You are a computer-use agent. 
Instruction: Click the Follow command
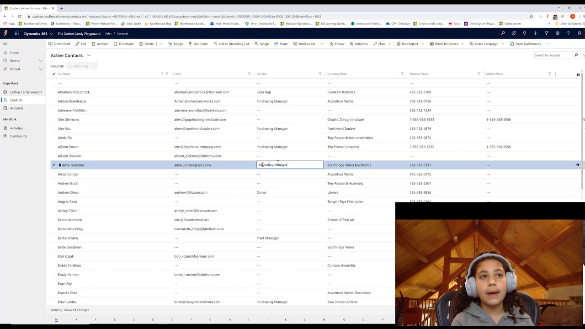337,44
